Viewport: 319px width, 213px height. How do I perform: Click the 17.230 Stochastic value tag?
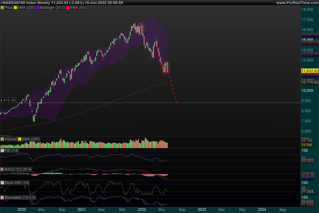tap(307, 205)
